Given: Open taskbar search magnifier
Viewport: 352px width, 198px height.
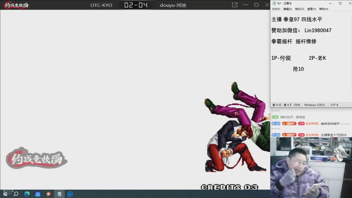Looking at the screenshot, I should (x=16, y=194).
